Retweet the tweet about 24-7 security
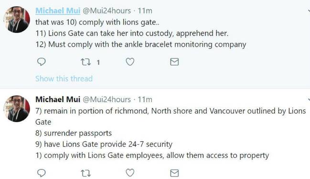 click(x=86, y=173)
